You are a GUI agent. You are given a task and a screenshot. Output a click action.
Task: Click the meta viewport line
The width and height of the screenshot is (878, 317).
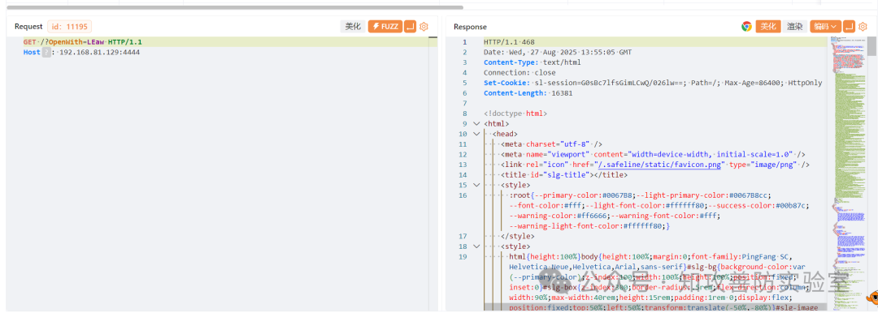(x=653, y=154)
